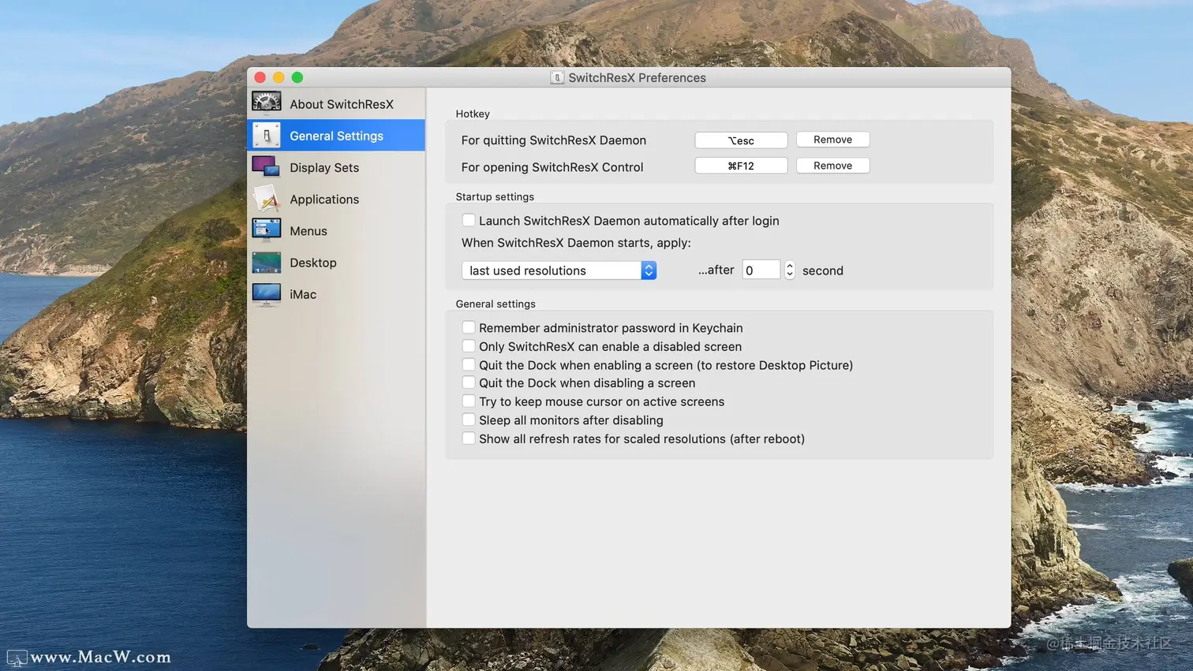Enable Try to keep mouse cursor on active screens
This screenshot has height=671, width=1193.
pyautogui.click(x=469, y=401)
